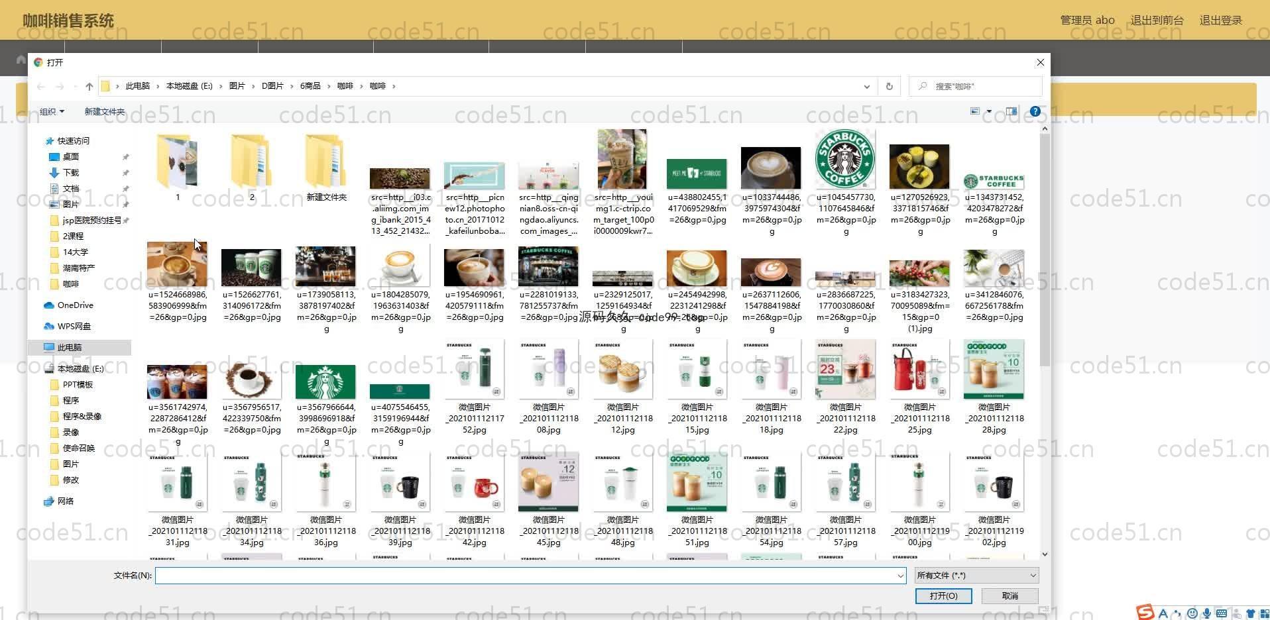Screen dimensions: 1270x620
Task: Click 此电脑 in the address breadcrumb
Action: pyautogui.click(x=138, y=86)
